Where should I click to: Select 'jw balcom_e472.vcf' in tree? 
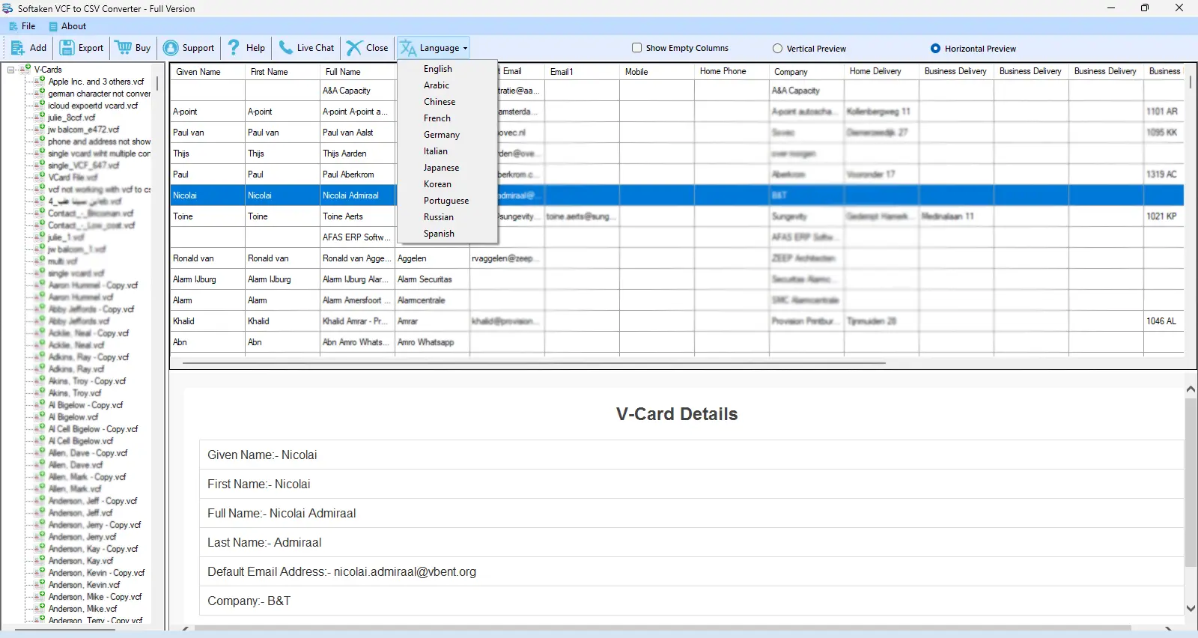[x=83, y=130]
